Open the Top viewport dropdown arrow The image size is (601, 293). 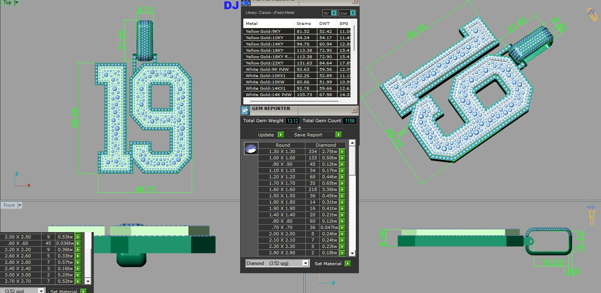pos(16,3)
